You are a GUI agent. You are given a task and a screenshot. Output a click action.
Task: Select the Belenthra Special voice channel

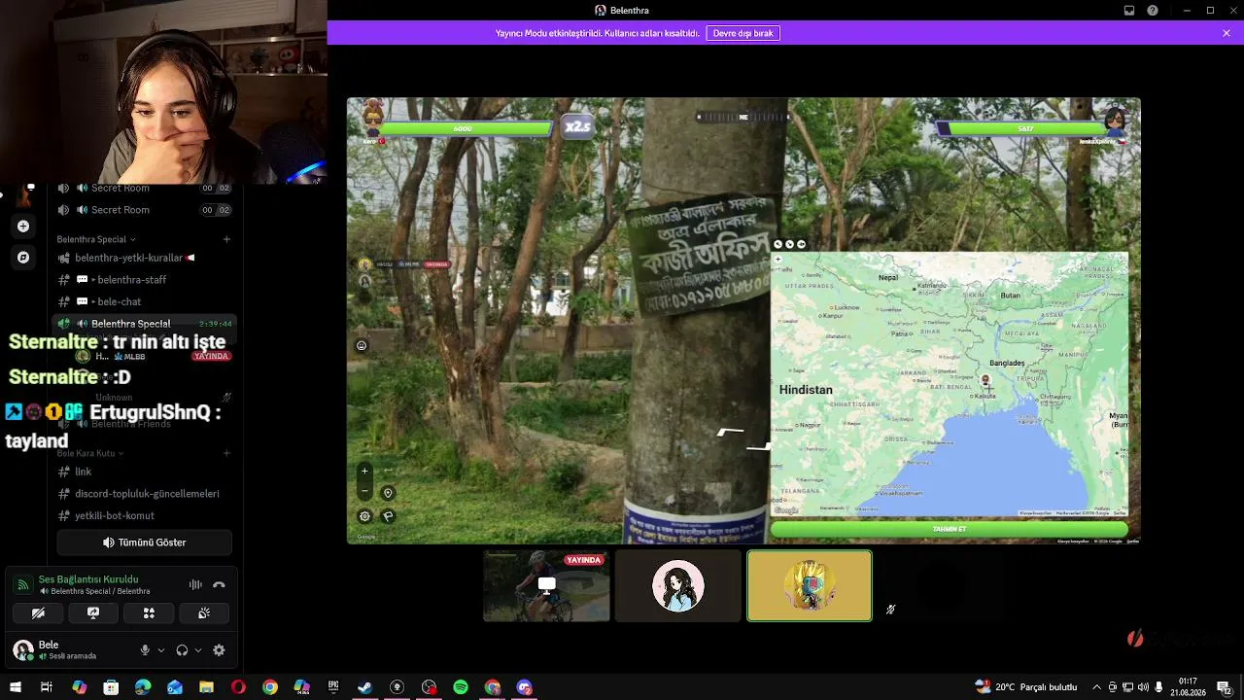144,324
